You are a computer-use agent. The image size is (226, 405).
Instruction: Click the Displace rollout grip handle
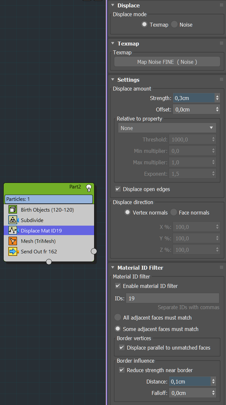click(221, 5)
